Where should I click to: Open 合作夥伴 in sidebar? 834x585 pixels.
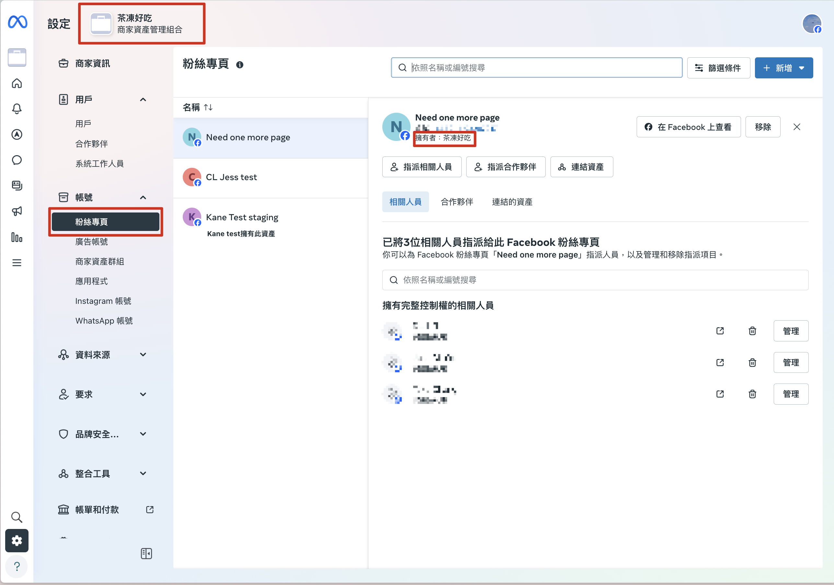[x=92, y=144]
